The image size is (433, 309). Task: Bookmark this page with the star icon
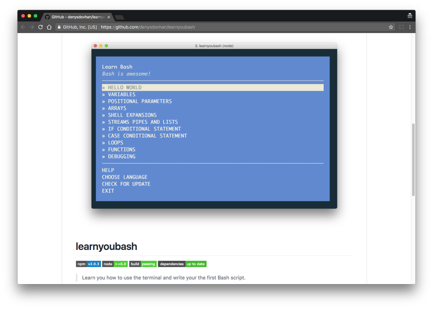point(391,27)
